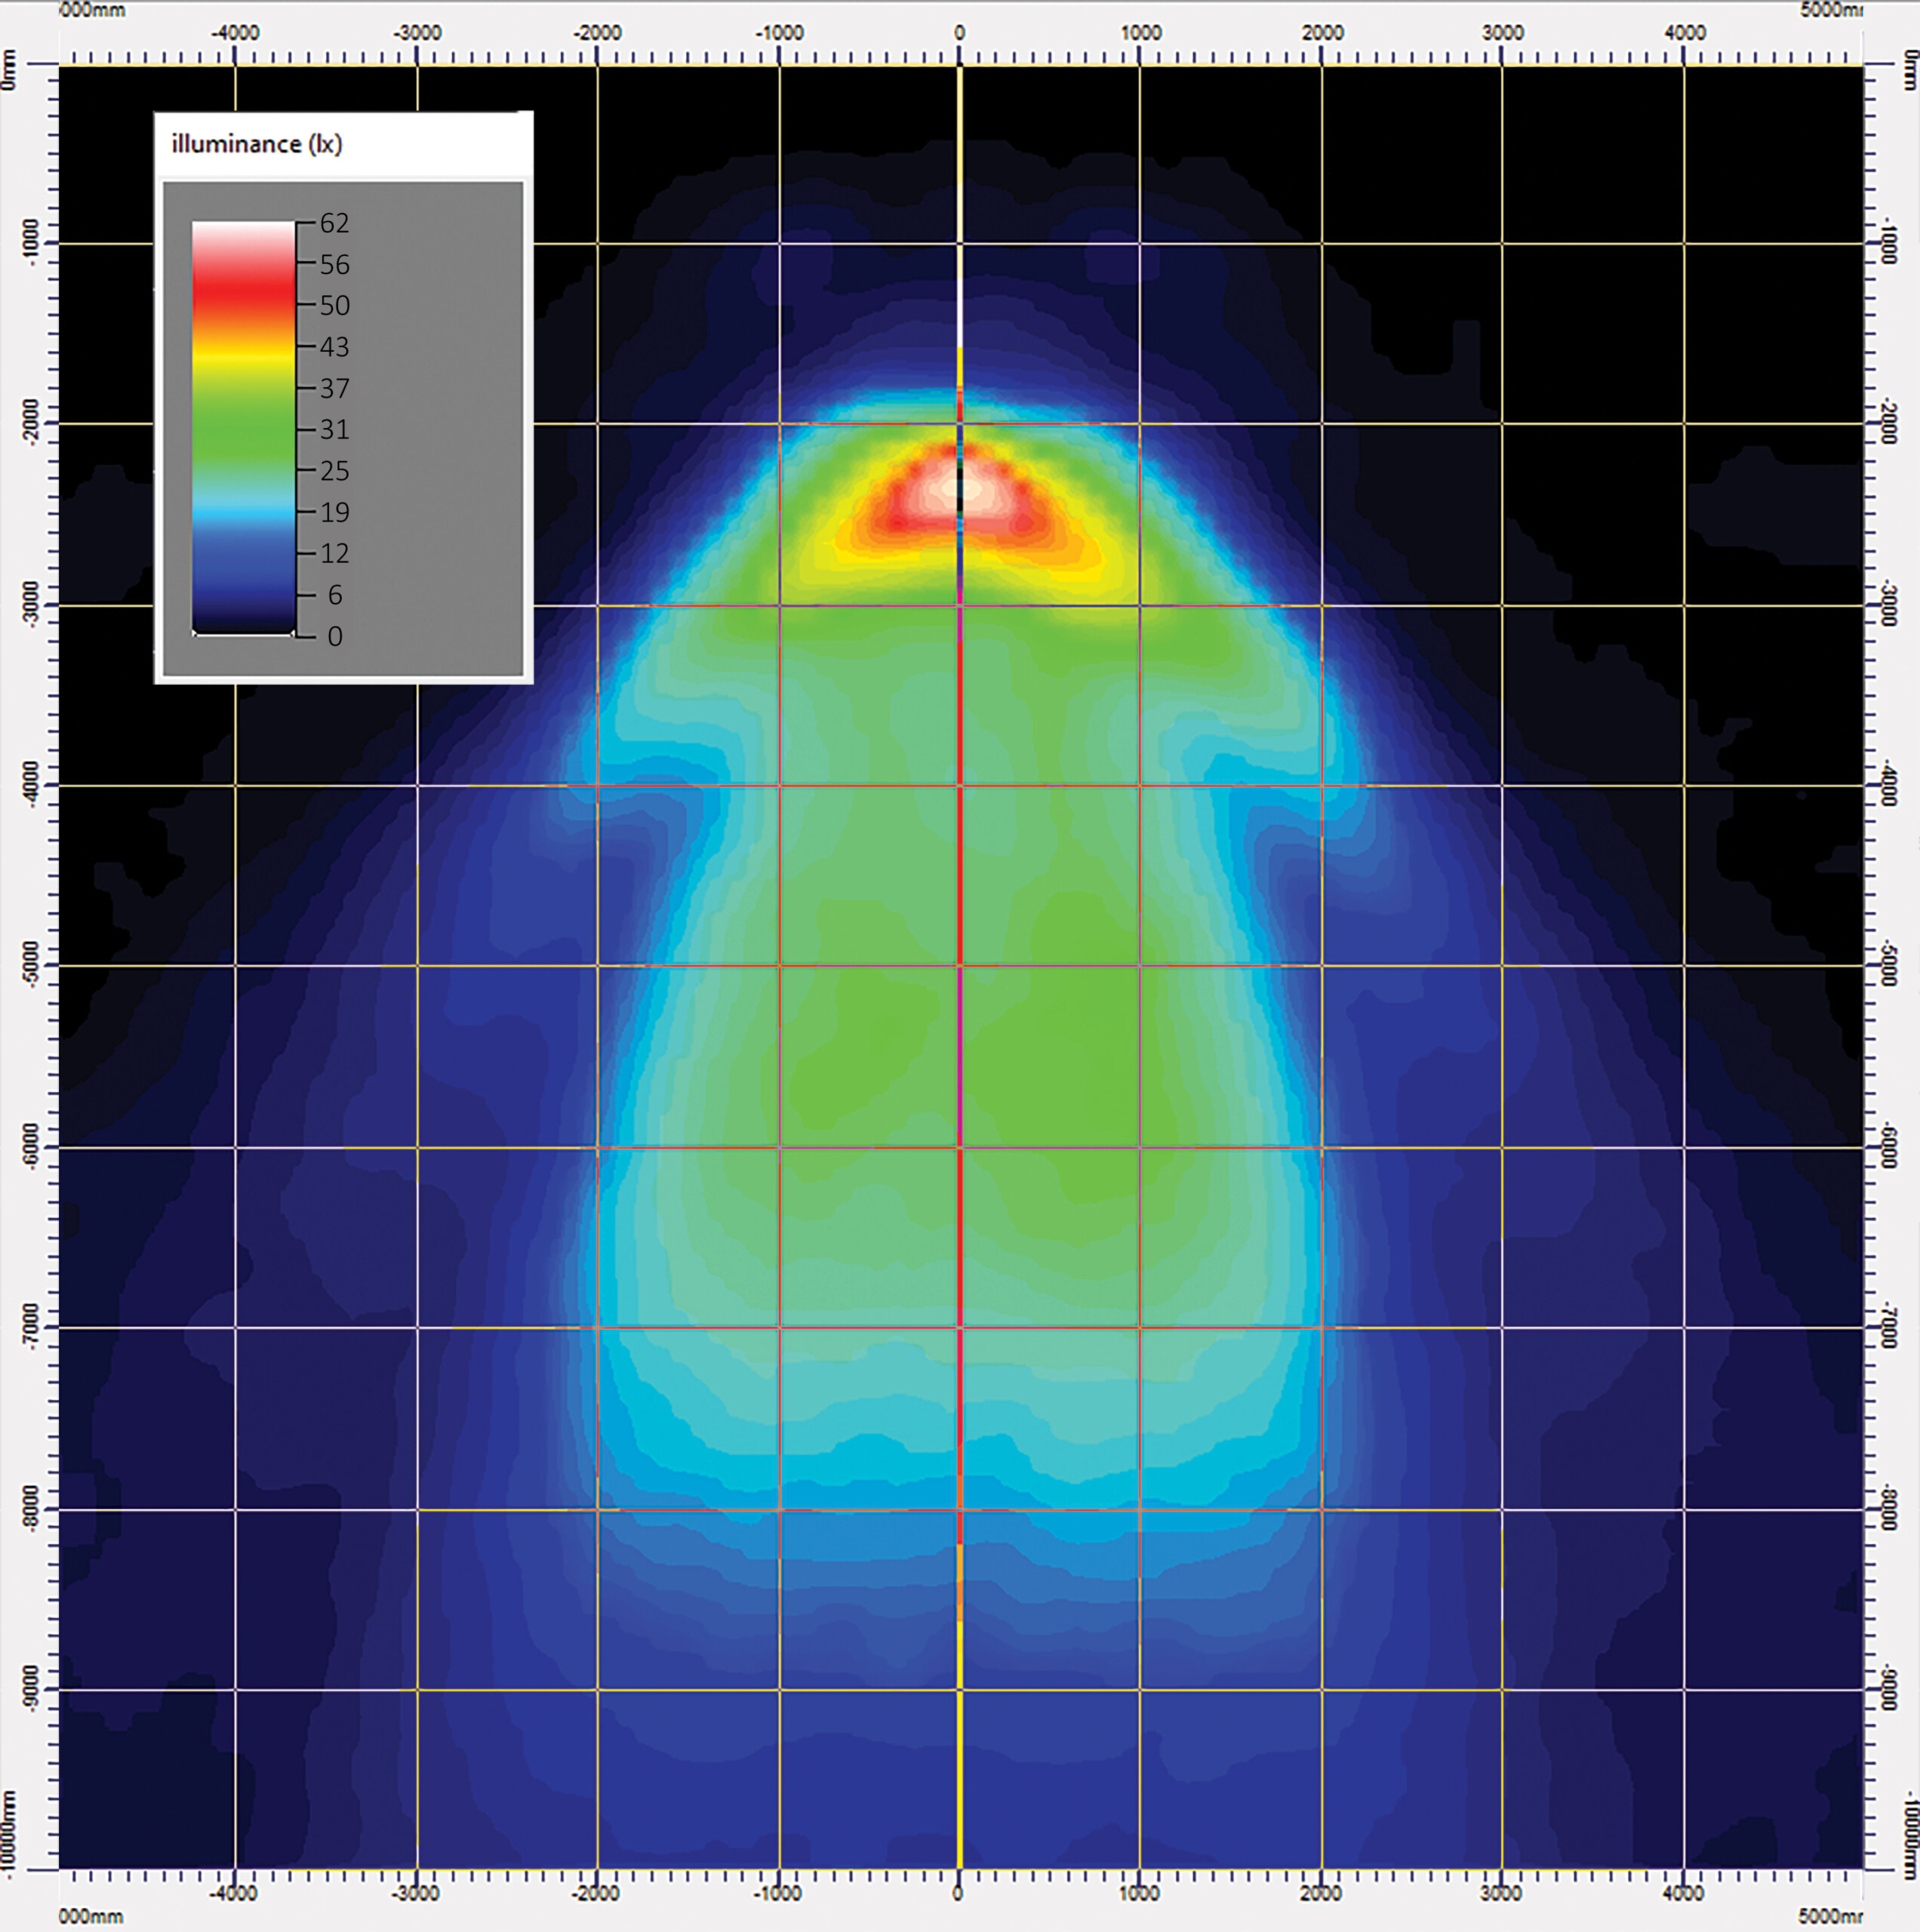Click the -5000 label on the left ruler

coord(31,964)
